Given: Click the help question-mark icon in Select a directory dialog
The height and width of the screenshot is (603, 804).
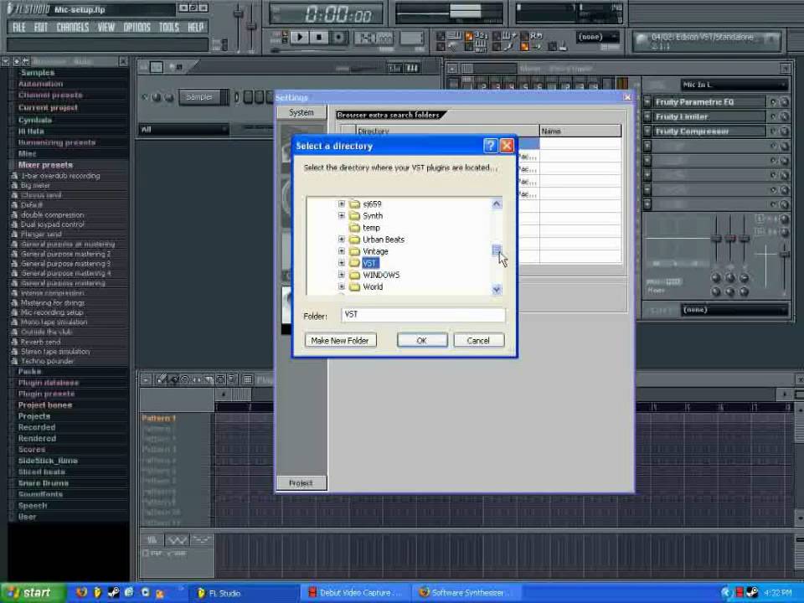Looking at the screenshot, I should (x=490, y=146).
